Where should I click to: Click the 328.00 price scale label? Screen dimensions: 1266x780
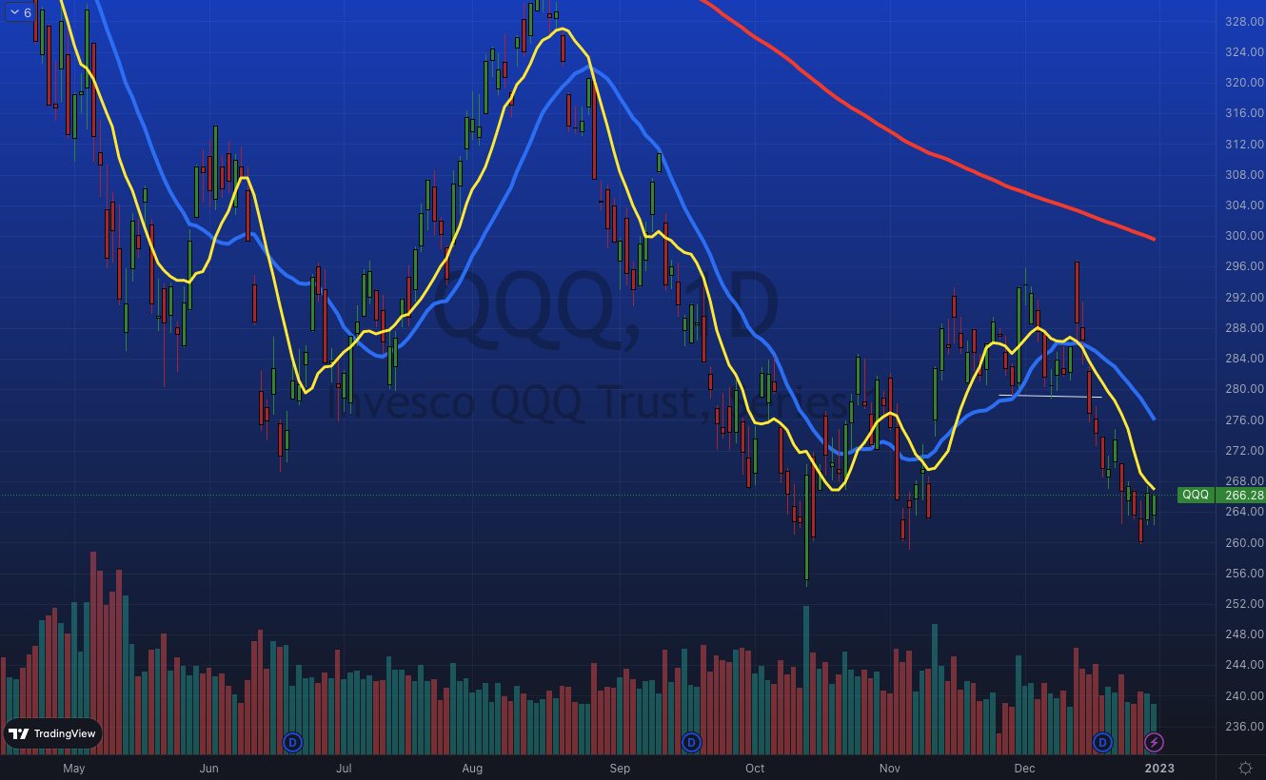[x=1244, y=21]
